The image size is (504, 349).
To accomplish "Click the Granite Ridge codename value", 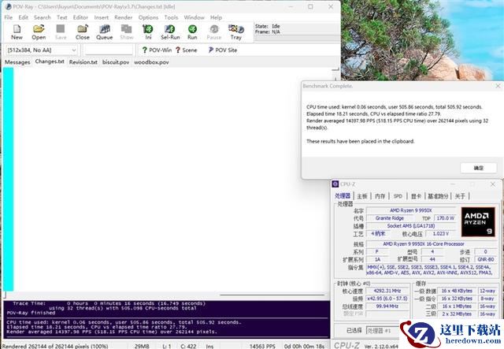I will tap(390, 218).
